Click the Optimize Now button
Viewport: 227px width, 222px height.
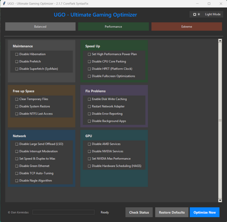205,212
